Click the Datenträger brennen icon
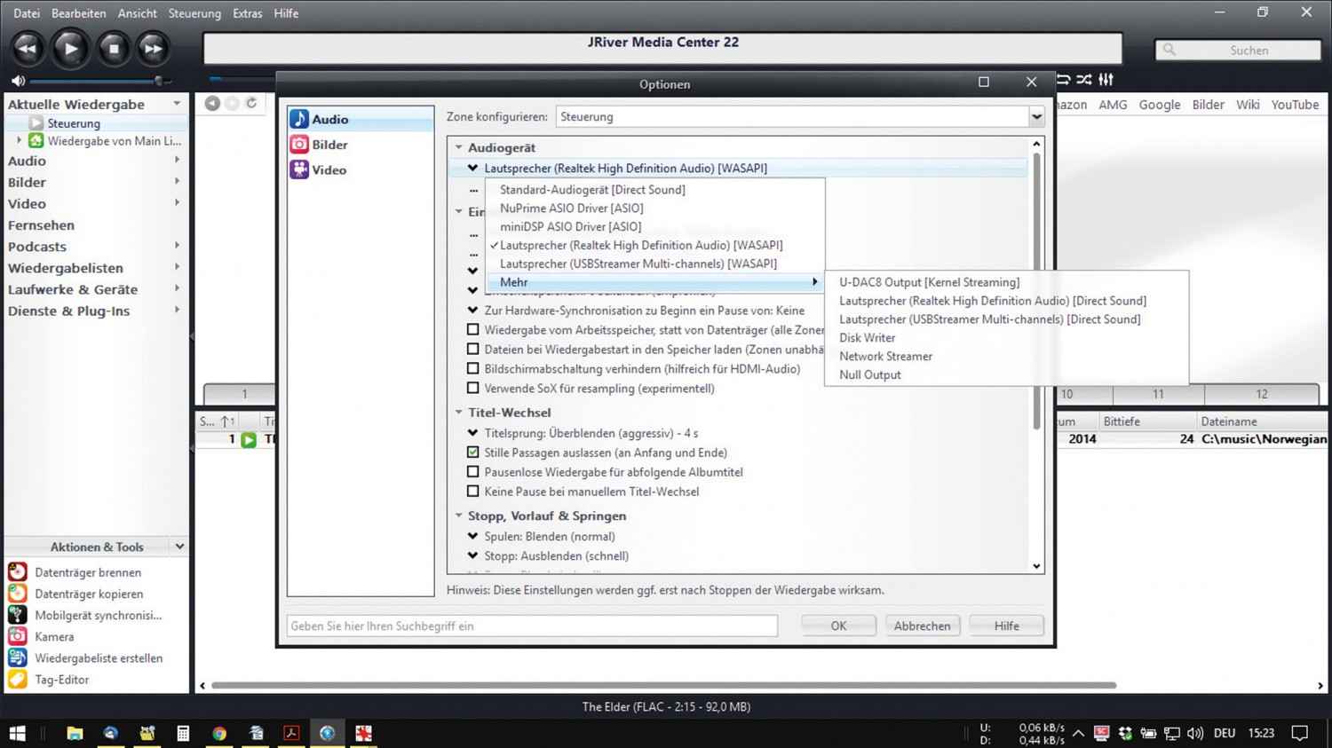The height and width of the screenshot is (748, 1332). tap(18, 572)
